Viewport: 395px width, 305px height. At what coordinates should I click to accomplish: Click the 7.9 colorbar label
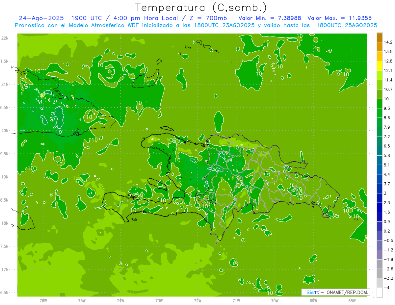click(387, 127)
